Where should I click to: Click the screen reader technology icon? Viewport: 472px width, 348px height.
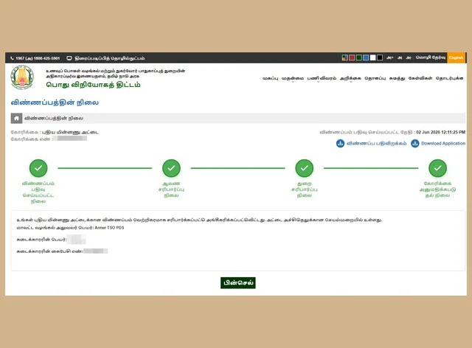pos(69,58)
